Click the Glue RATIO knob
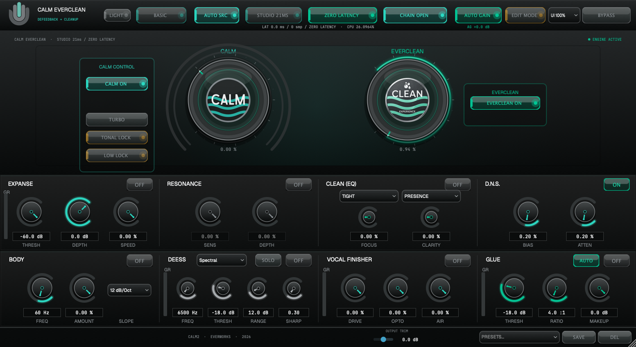 [x=556, y=288]
